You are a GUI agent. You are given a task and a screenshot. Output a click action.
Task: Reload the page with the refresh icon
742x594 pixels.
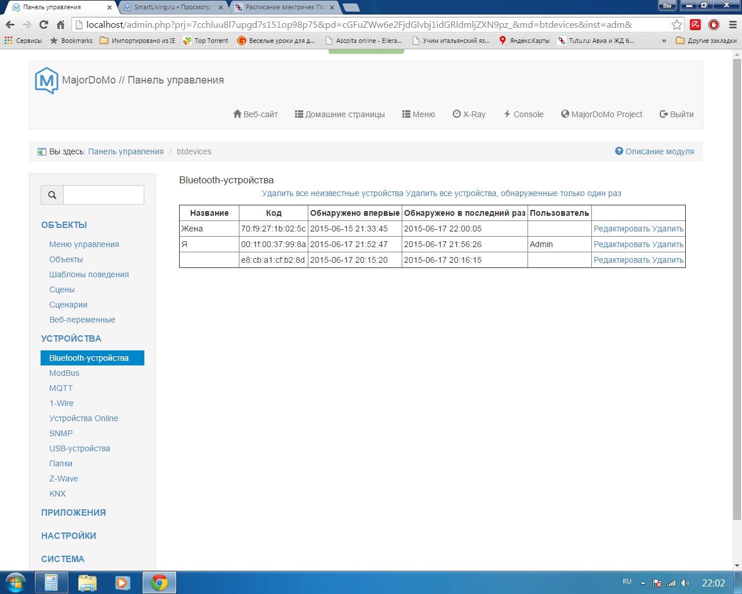43,25
